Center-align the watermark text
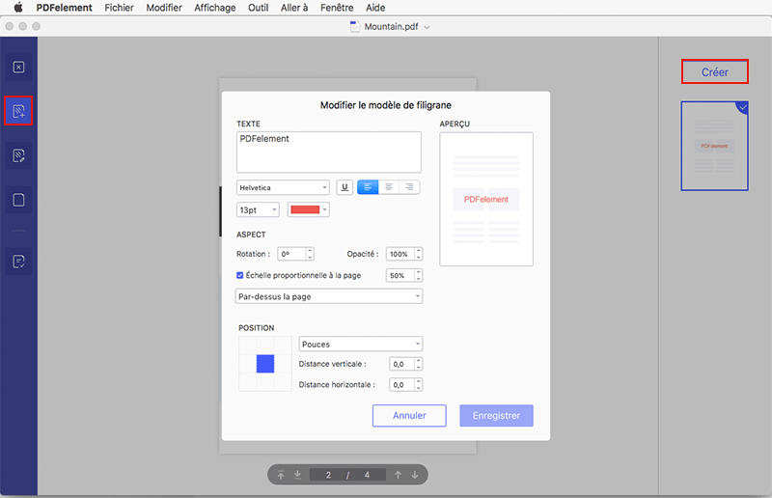The width and height of the screenshot is (772, 498). (x=389, y=187)
